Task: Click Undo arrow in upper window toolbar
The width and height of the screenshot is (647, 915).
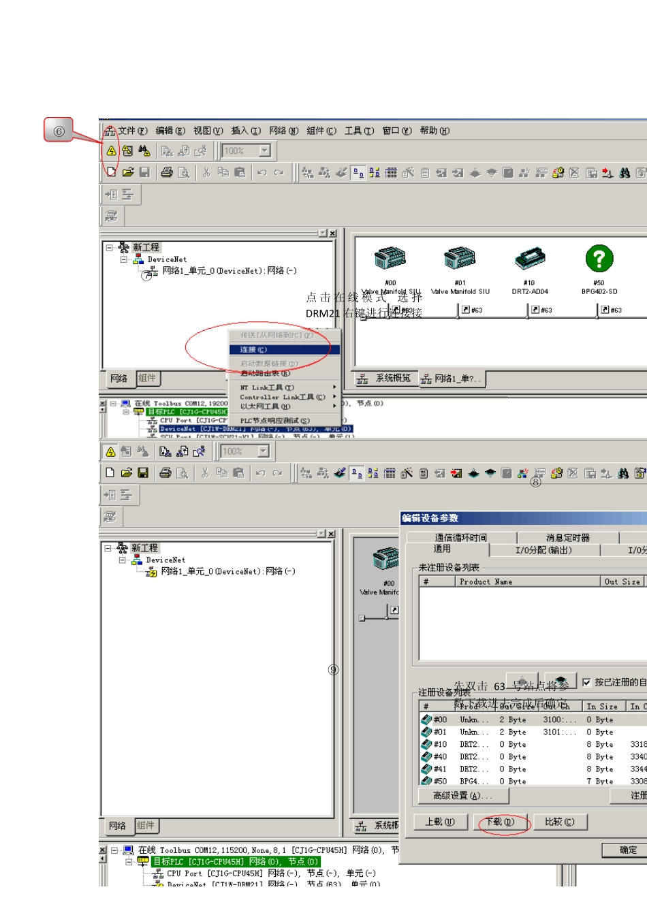Action: tap(262, 172)
